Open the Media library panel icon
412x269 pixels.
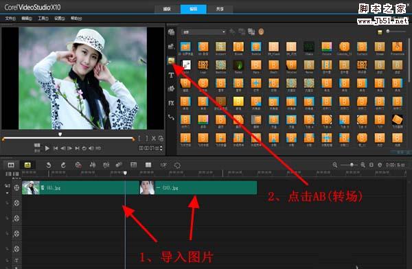click(x=171, y=32)
